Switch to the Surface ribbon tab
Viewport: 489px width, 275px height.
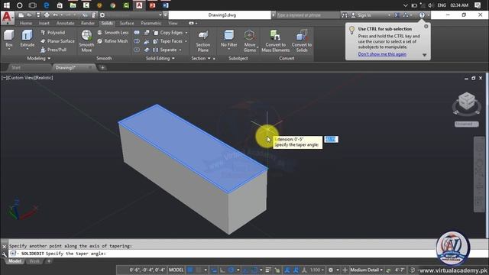[127, 23]
